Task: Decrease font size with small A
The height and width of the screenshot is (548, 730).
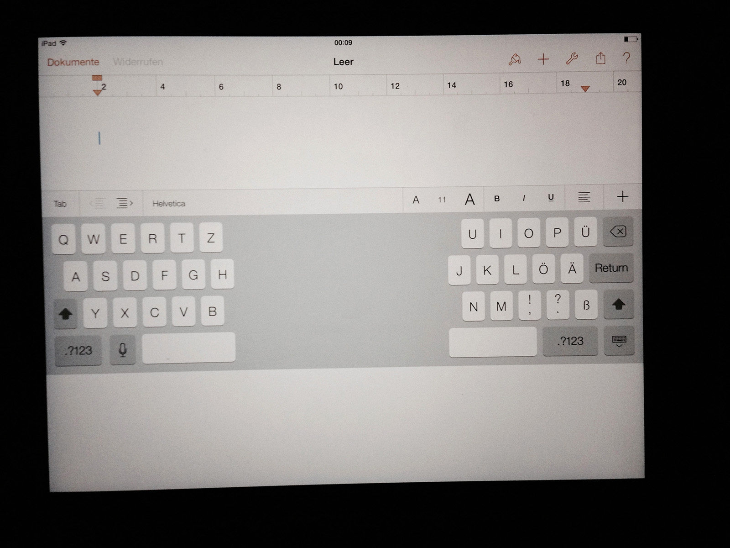Action: 416,200
